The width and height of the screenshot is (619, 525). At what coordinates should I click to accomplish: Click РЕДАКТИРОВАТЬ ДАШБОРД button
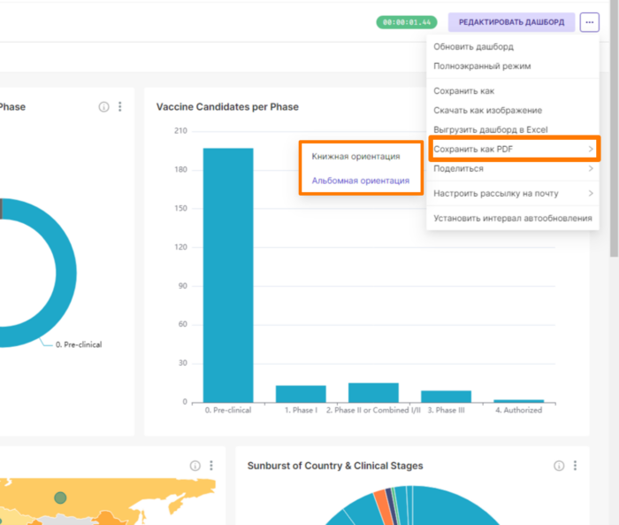pos(511,22)
